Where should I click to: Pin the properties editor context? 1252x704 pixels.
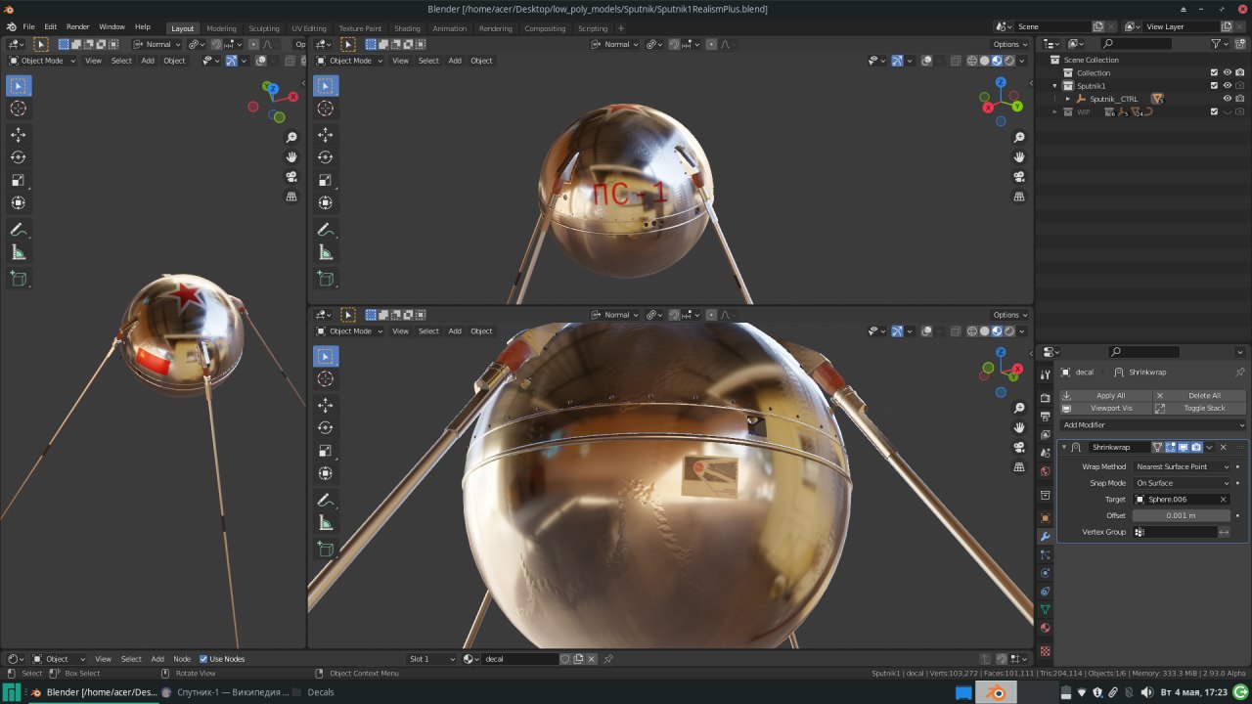coord(1240,373)
